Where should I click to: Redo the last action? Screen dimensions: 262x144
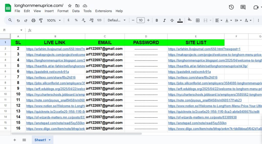26,20
